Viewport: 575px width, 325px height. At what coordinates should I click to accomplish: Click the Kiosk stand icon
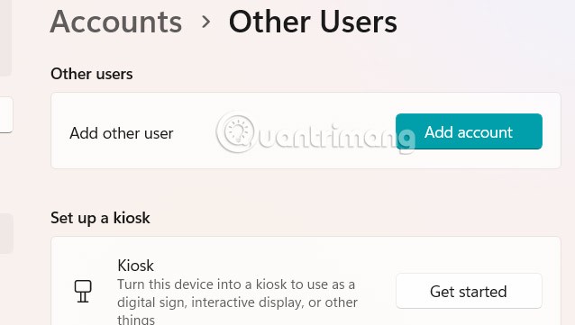pos(83,292)
